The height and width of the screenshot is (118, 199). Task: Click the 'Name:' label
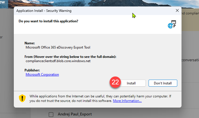(x=30, y=43)
